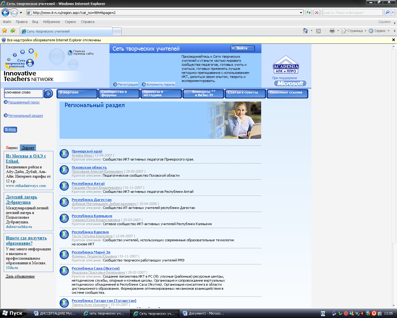Click the book icon beside Республика Калмыкия

pyautogui.click(x=64, y=218)
